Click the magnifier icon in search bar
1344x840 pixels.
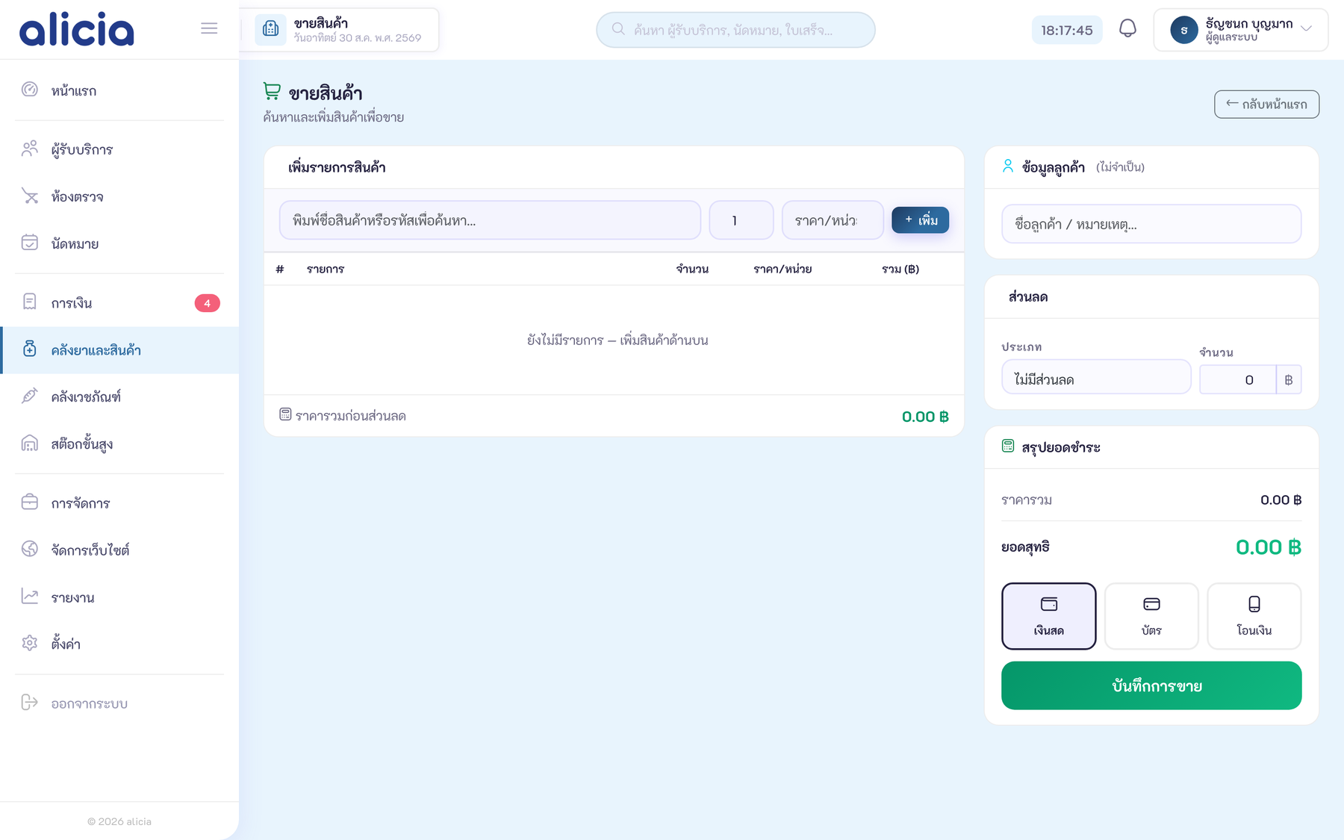pyautogui.click(x=618, y=29)
